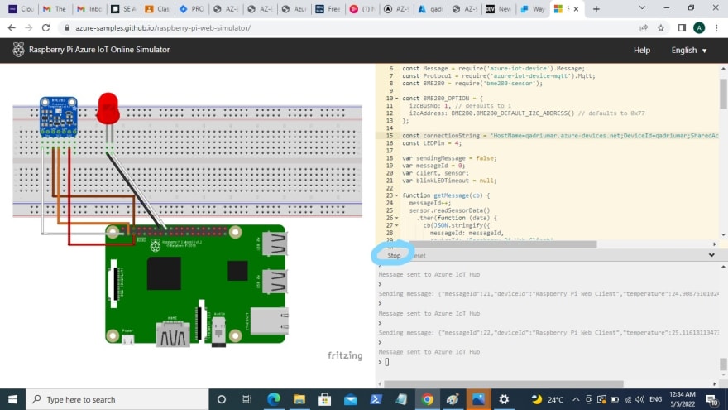Open the Paint app from the taskbar
The image size is (728, 410).
[453, 399]
